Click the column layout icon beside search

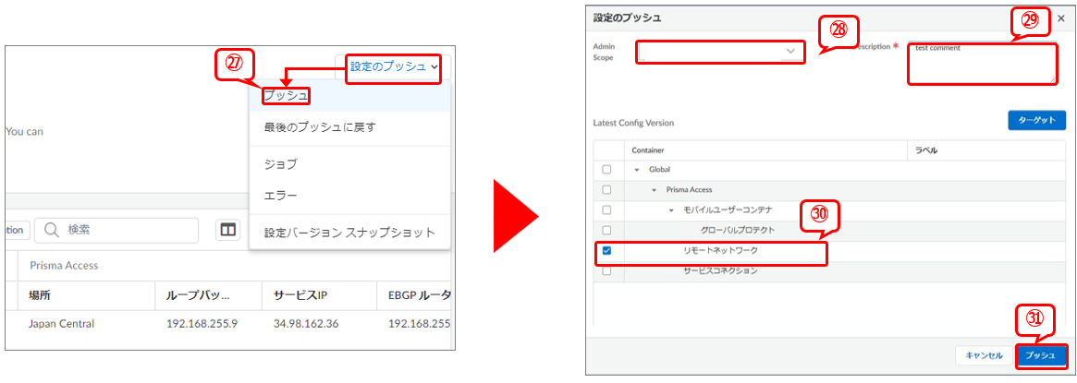click(x=228, y=230)
